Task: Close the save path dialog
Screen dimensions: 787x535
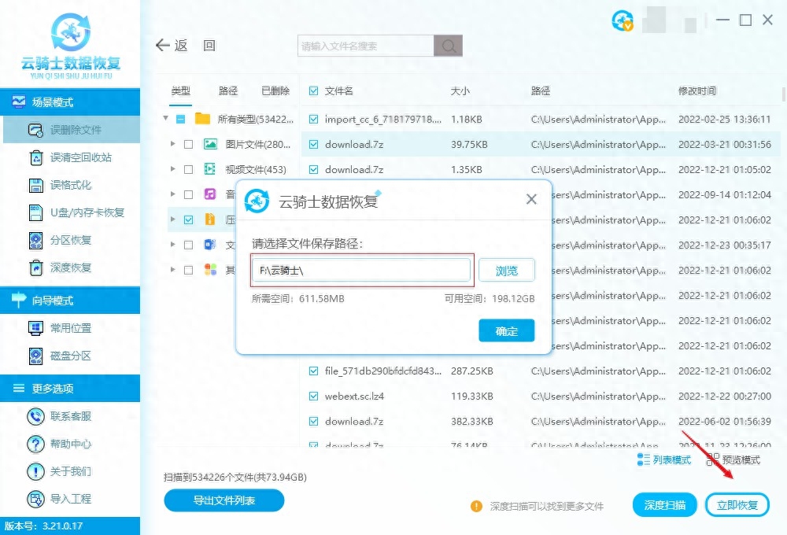Action: click(531, 199)
